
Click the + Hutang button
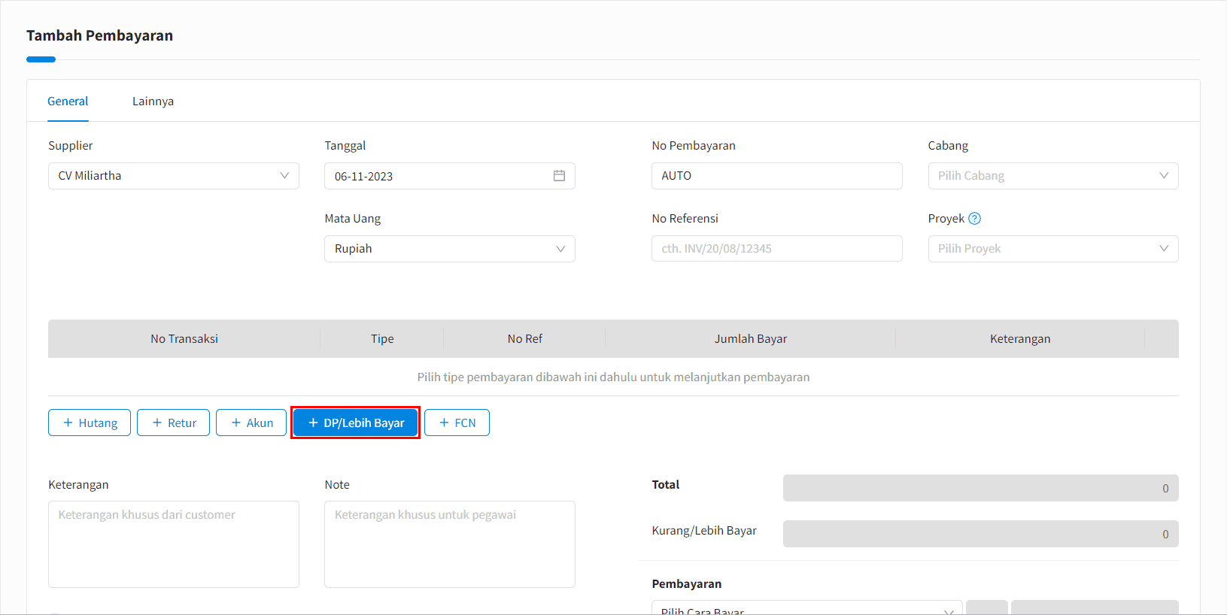[90, 423]
